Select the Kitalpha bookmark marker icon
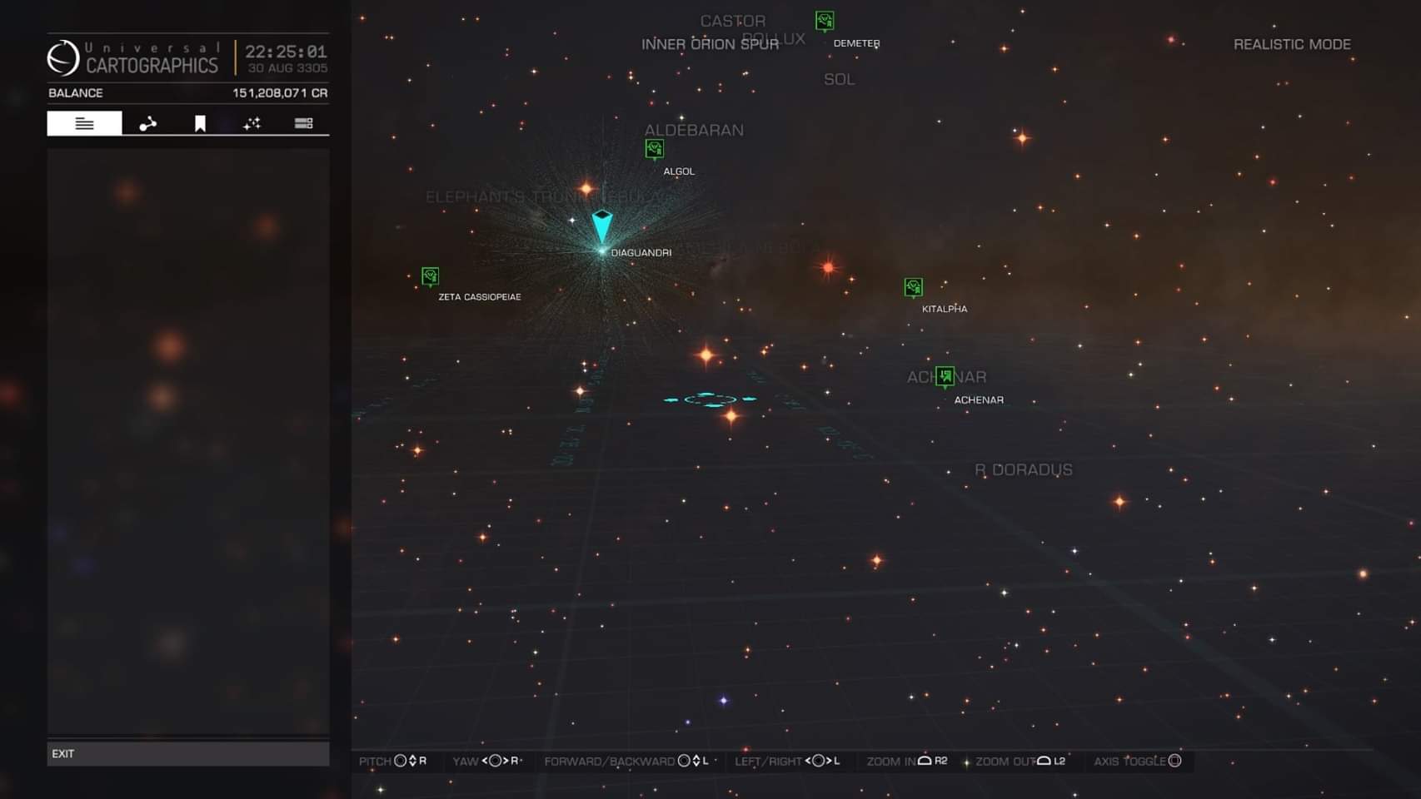 (x=914, y=288)
